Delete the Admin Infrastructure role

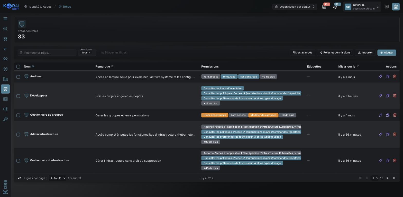(x=395, y=134)
